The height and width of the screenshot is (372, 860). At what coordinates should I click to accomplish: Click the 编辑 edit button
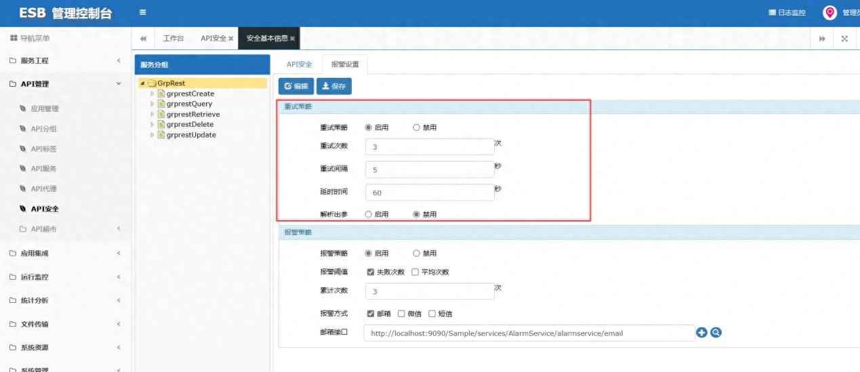(x=296, y=86)
